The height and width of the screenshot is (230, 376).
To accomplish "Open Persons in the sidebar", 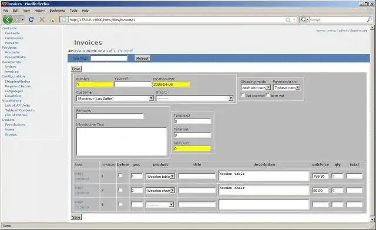I will coord(12,43).
